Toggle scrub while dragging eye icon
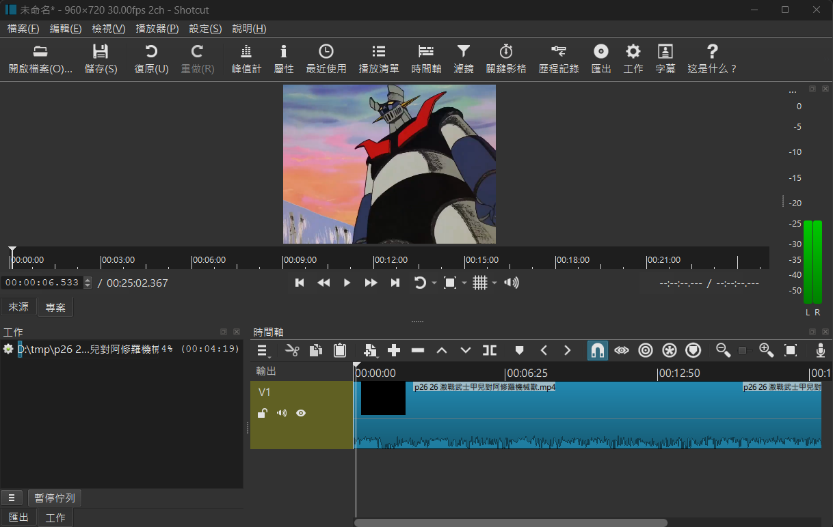This screenshot has width=833, height=527. (621, 350)
